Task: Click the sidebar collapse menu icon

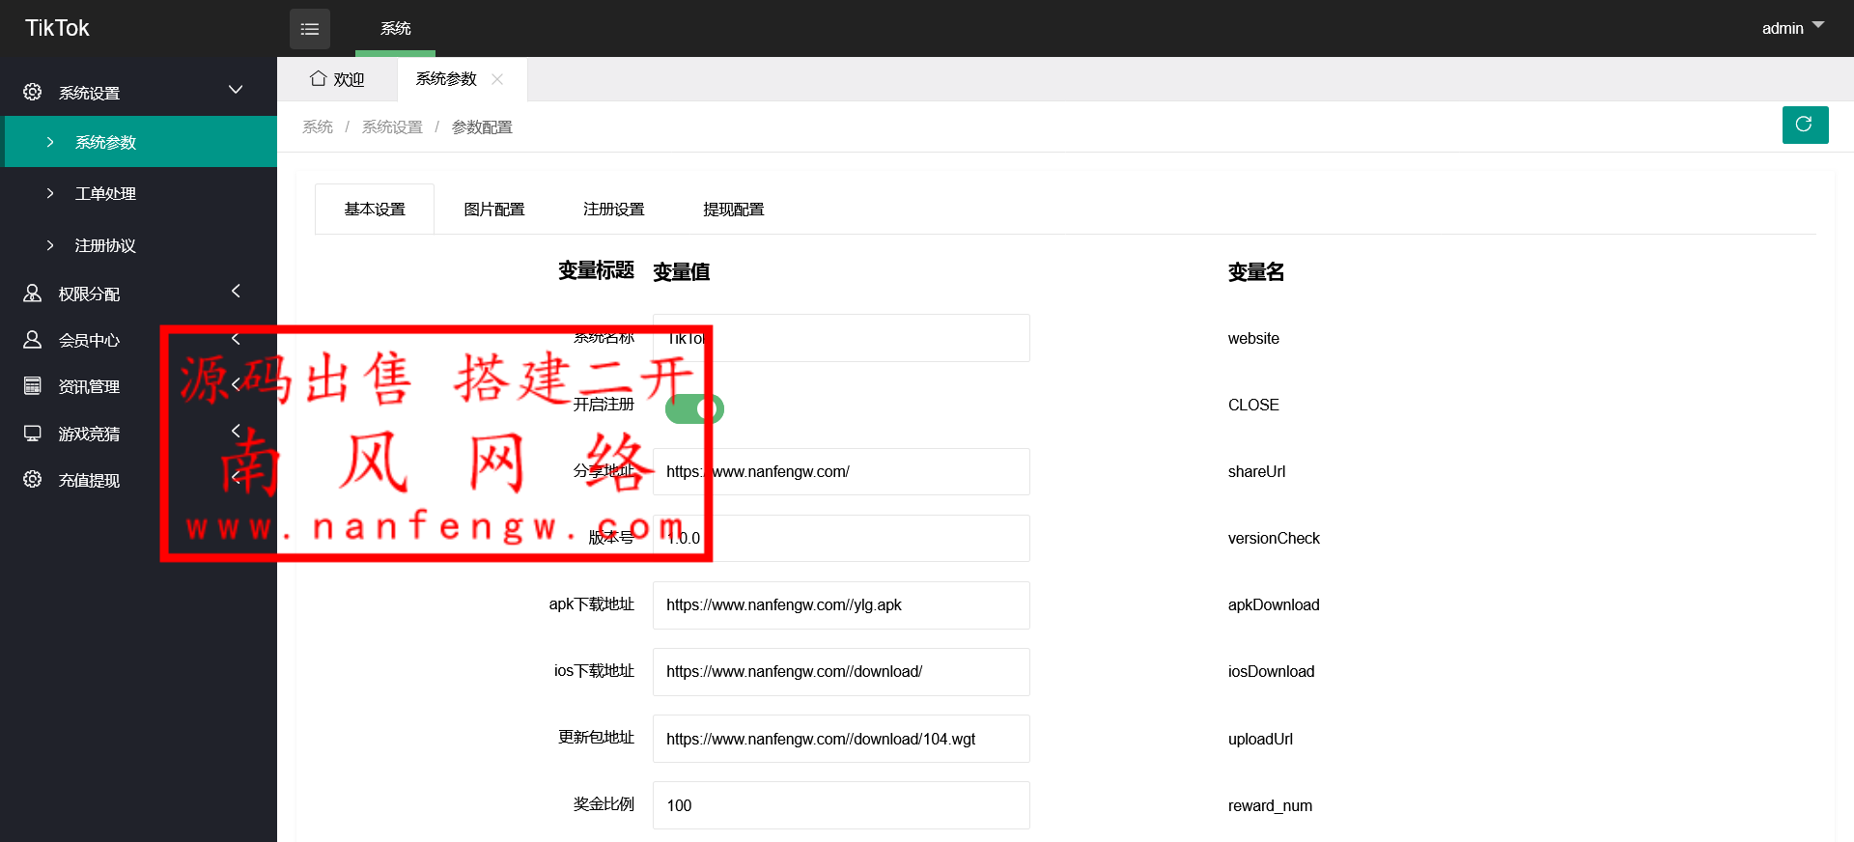Action: pos(309,29)
